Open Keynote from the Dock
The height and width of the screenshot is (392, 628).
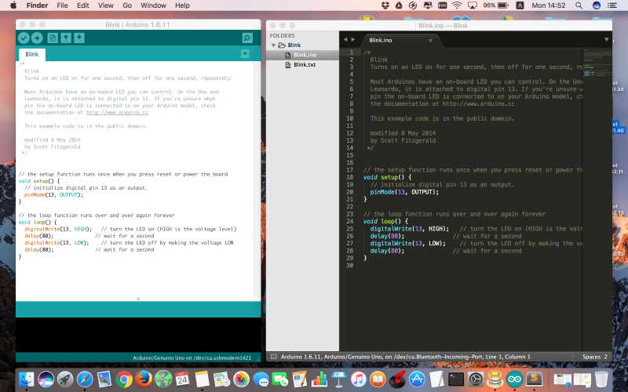tap(339, 379)
